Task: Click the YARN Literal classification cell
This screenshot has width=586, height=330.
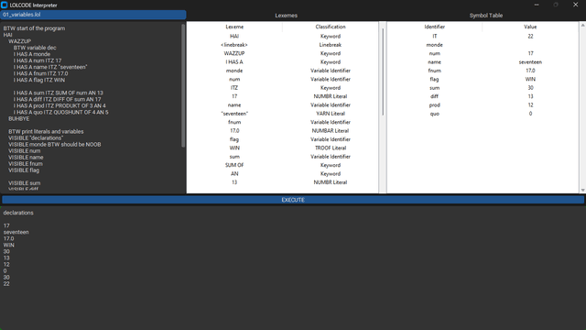Action: click(x=331, y=114)
